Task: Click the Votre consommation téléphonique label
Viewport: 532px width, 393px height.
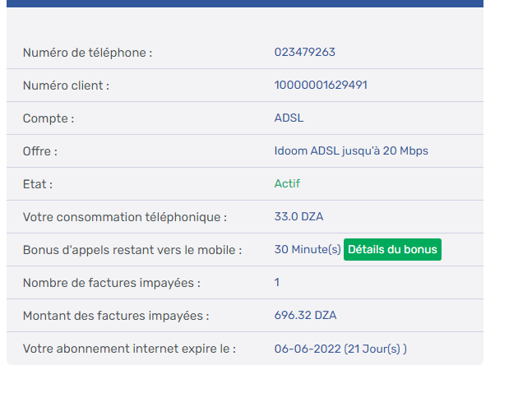Action: coord(124,217)
